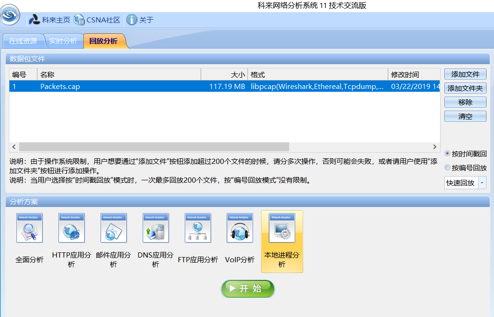Sort file list by 编号 header
This screenshot has width=494, height=317.
(23, 75)
